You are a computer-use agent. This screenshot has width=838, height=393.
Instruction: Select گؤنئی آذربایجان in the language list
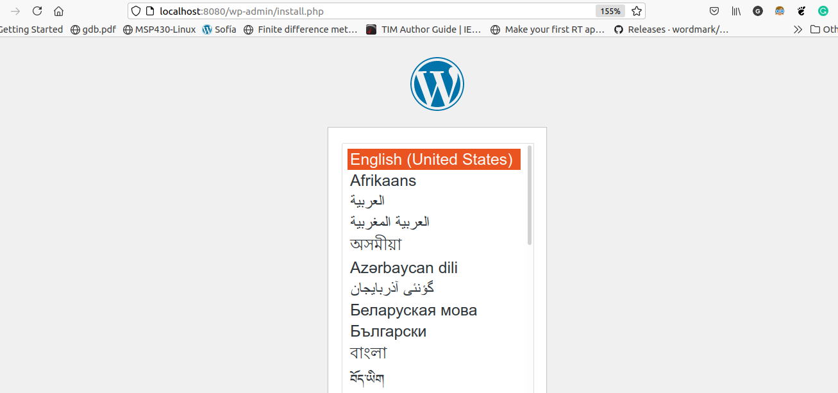tap(434, 288)
